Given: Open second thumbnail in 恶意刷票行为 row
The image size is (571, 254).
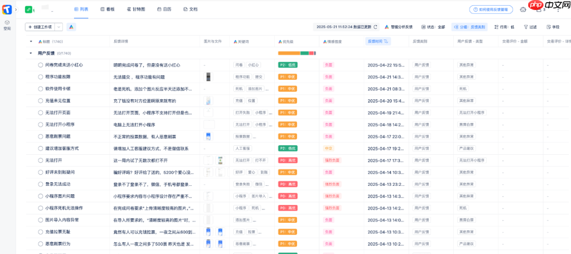Looking at the screenshot, I should pos(220,243).
